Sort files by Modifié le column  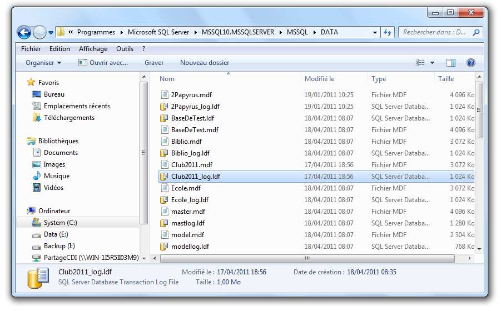320,79
